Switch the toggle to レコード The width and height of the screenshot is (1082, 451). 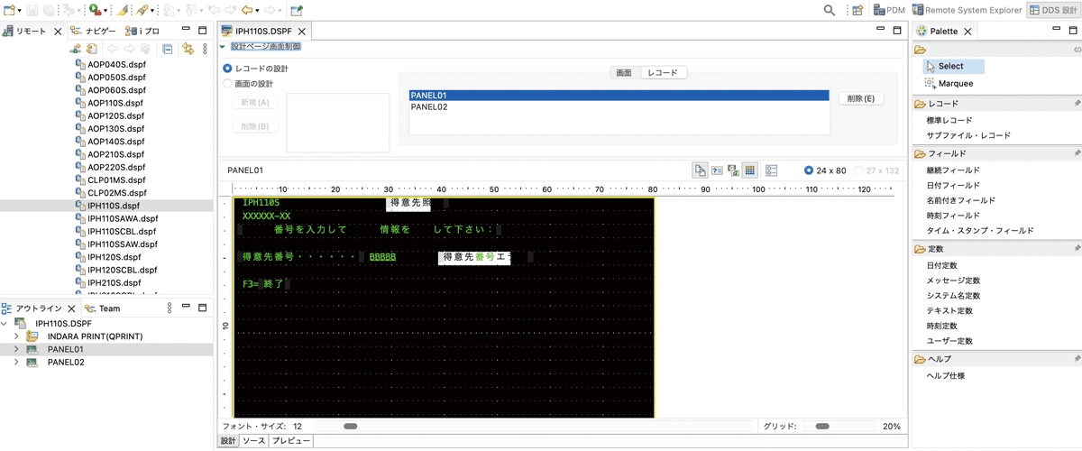tap(664, 73)
